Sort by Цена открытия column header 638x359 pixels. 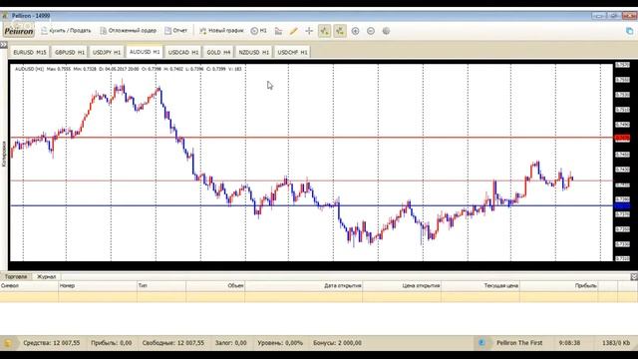click(x=402, y=286)
